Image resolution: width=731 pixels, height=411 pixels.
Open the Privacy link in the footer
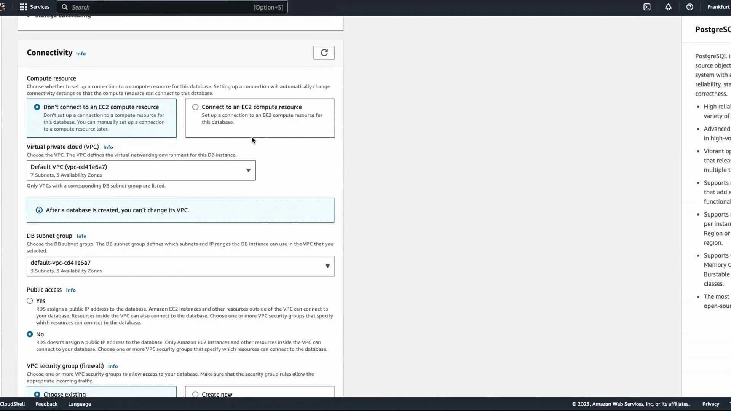[710, 404]
